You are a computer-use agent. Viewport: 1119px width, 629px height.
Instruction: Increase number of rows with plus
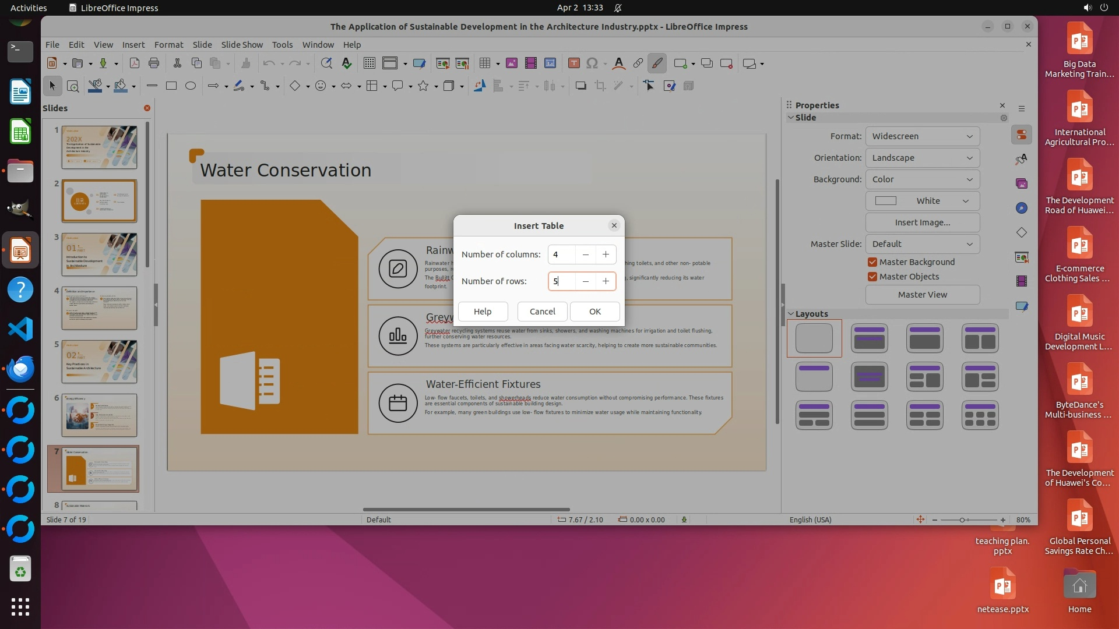pyautogui.click(x=606, y=281)
